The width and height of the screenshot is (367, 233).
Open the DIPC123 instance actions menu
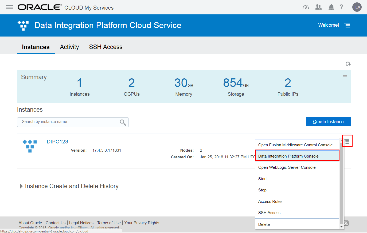click(x=347, y=141)
